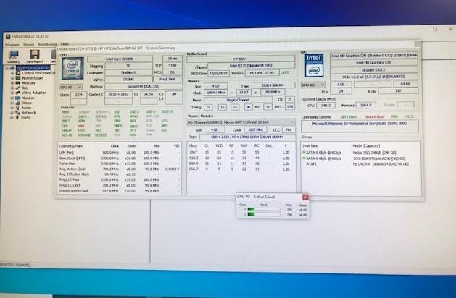Click the Drives tree icon

pos(18,103)
